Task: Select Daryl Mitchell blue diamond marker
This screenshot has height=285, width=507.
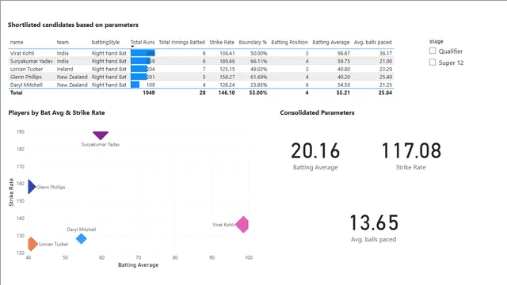Action: tap(81, 239)
